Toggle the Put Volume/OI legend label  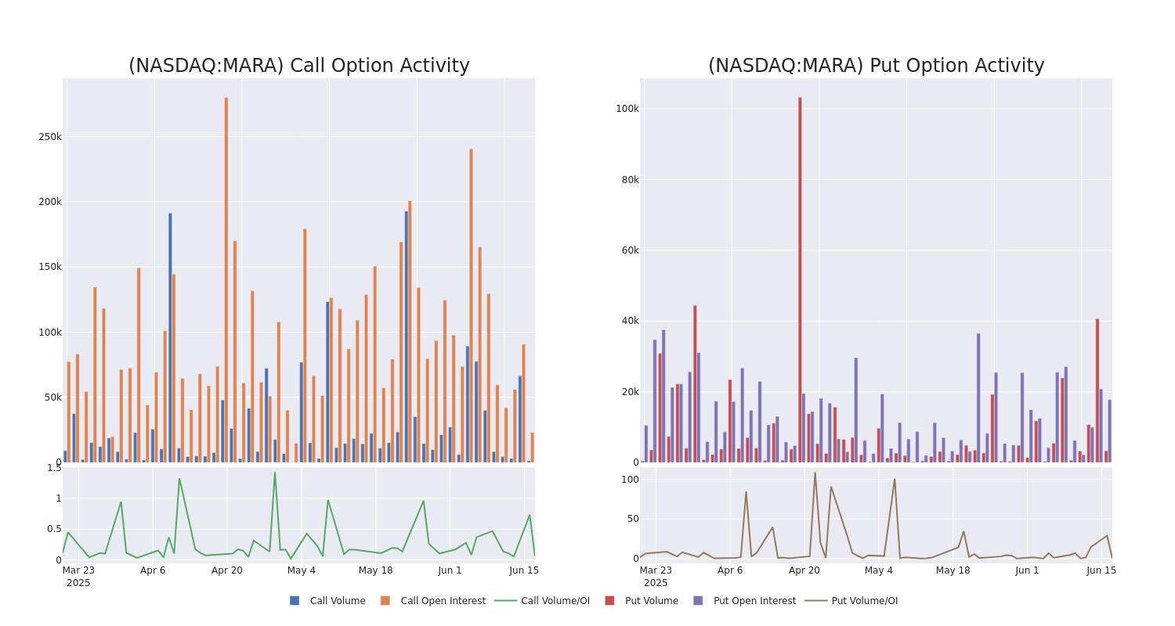(865, 601)
